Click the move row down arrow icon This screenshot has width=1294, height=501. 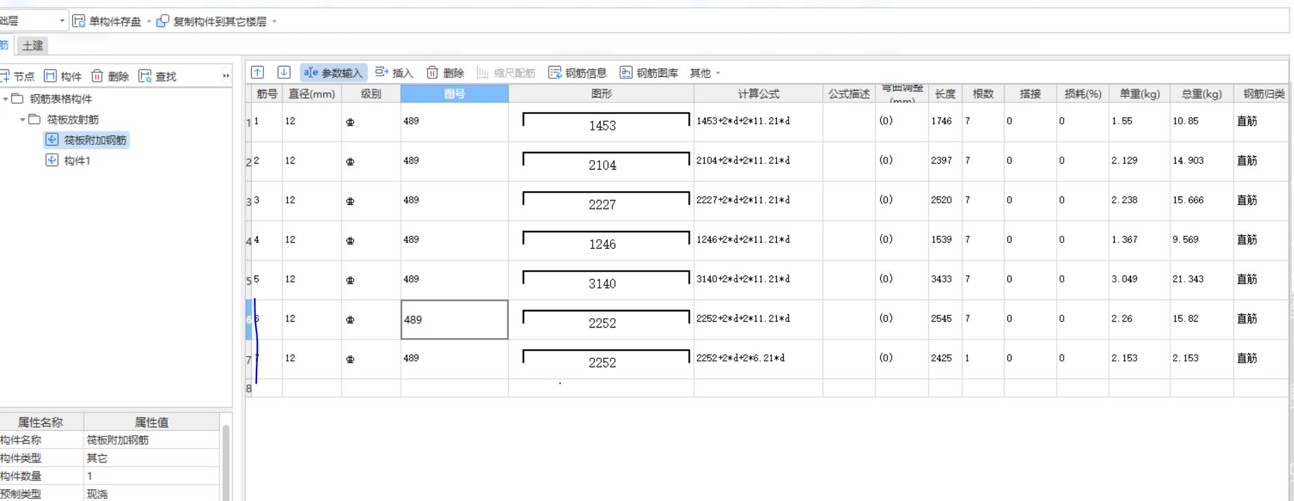click(x=283, y=72)
